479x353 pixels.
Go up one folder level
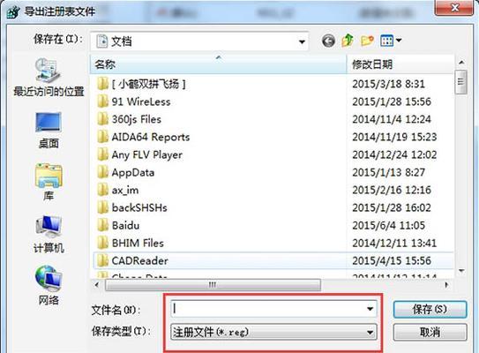pos(348,41)
